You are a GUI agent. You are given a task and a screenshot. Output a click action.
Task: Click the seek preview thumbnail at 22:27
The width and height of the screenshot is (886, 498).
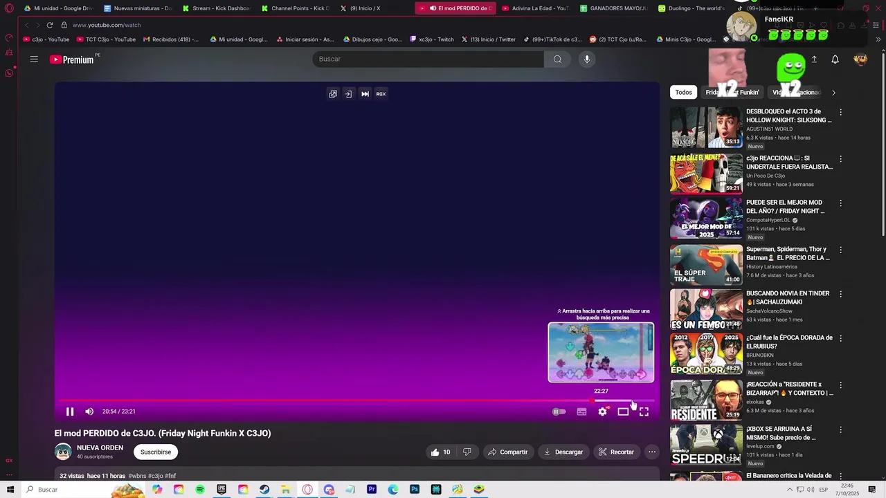pyautogui.click(x=601, y=352)
